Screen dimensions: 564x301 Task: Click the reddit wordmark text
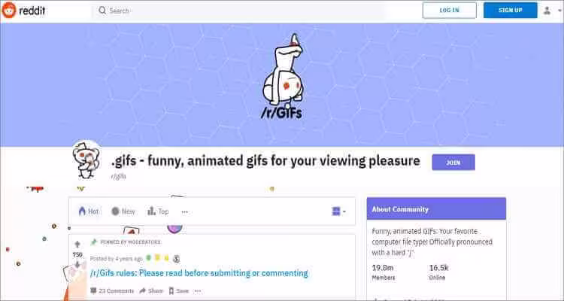point(32,11)
